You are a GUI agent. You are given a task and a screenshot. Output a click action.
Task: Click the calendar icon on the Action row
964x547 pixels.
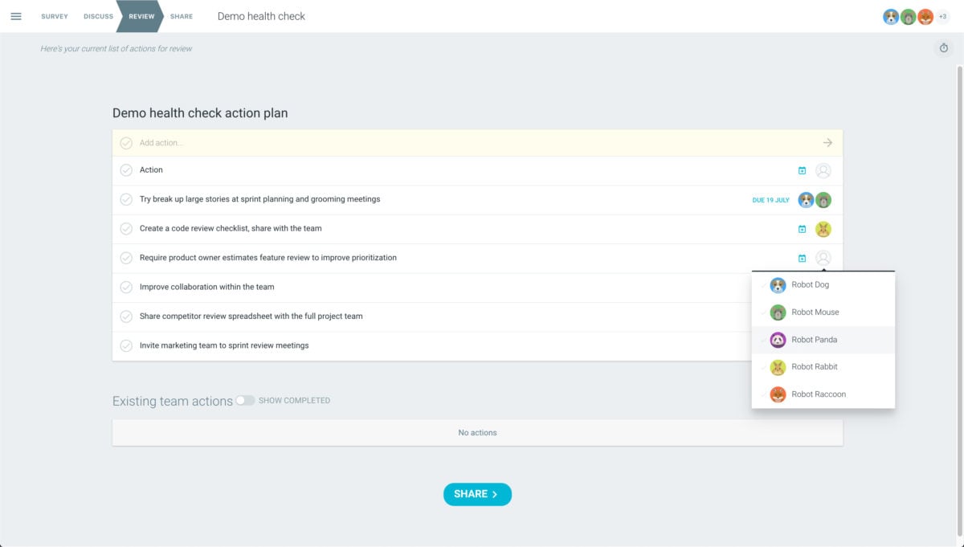tap(802, 170)
